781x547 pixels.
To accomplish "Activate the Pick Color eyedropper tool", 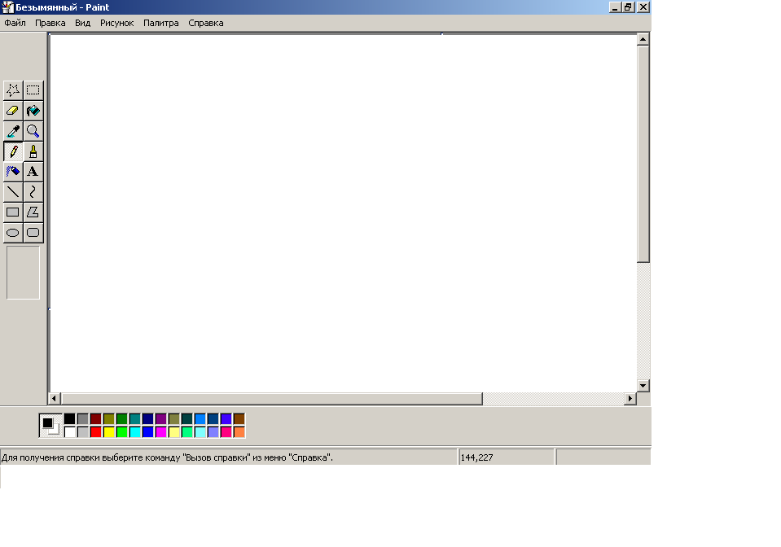I will (x=13, y=131).
